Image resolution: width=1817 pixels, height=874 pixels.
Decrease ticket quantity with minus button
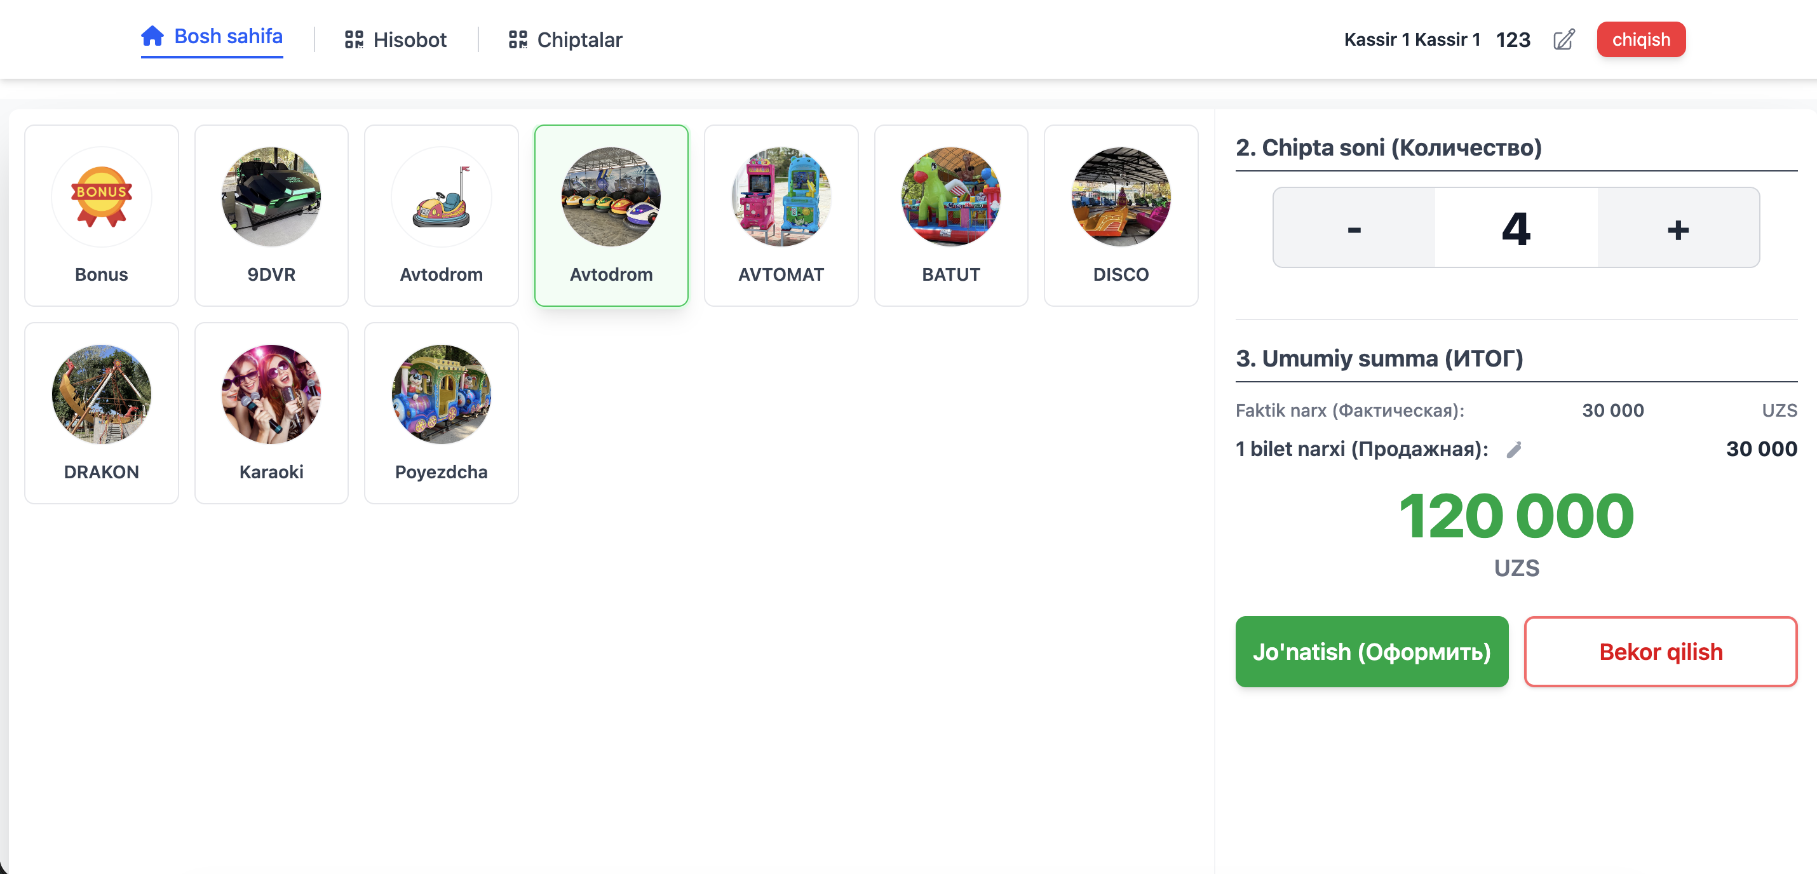pos(1354,228)
